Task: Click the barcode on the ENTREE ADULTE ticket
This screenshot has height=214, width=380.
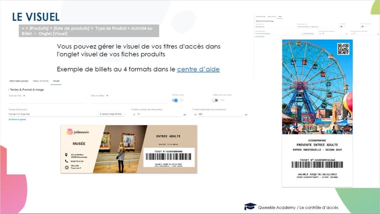Action: coord(168,157)
